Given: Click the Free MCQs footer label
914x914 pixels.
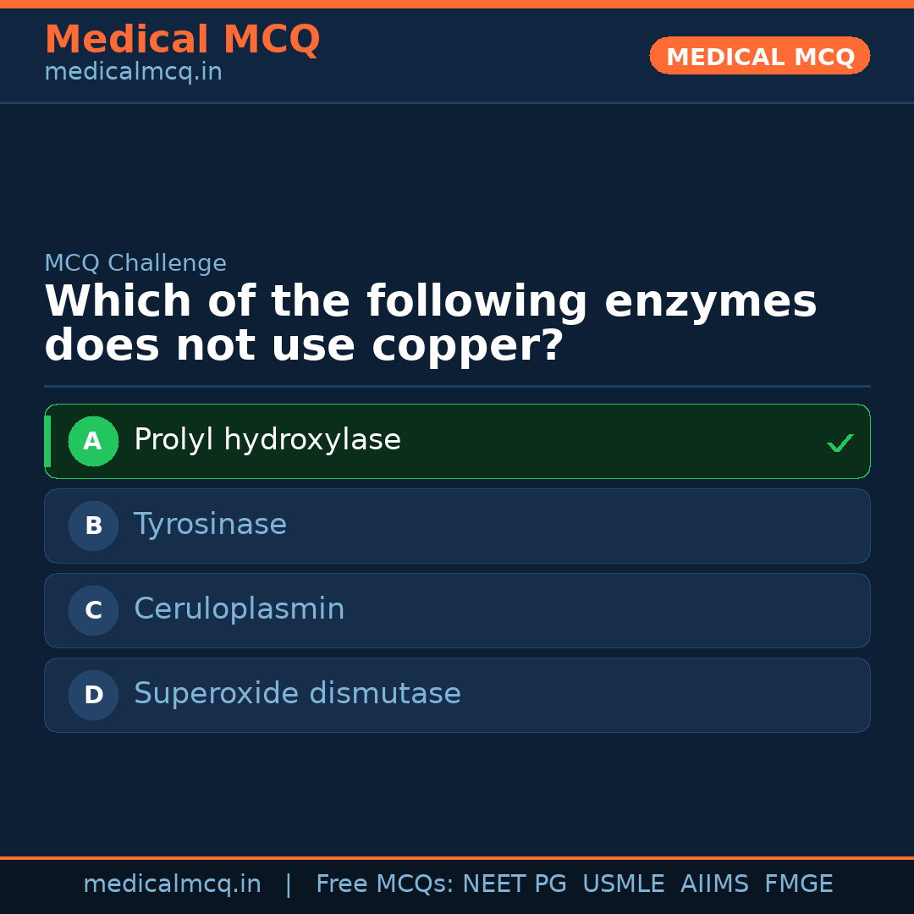Looking at the screenshot, I should [x=384, y=884].
